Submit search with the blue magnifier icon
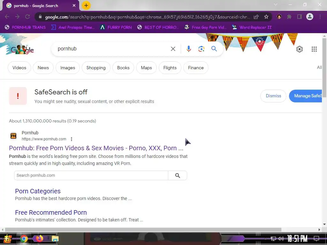The width and height of the screenshot is (327, 245). [214, 49]
